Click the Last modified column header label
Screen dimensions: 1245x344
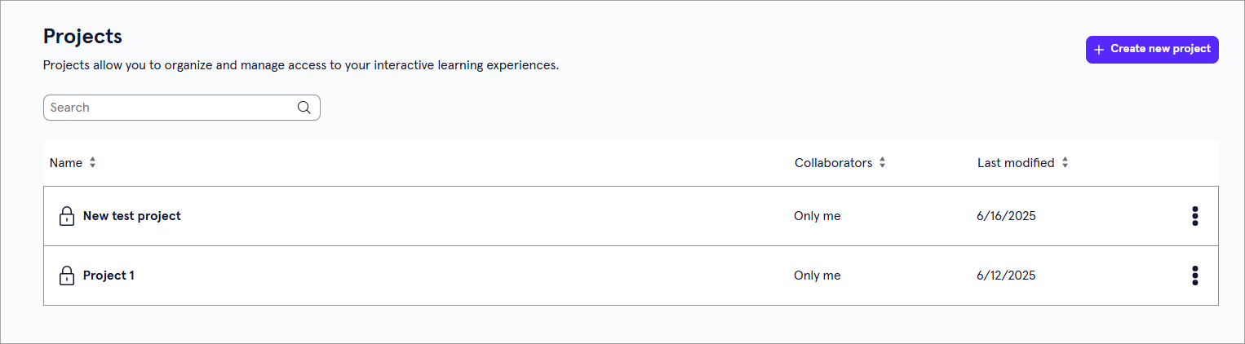click(1016, 163)
